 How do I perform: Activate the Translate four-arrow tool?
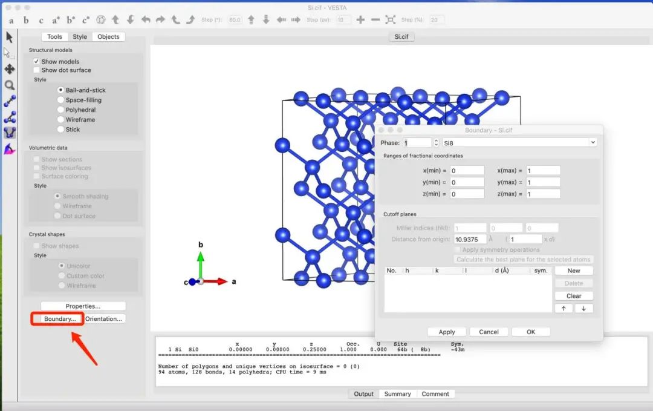(x=10, y=69)
